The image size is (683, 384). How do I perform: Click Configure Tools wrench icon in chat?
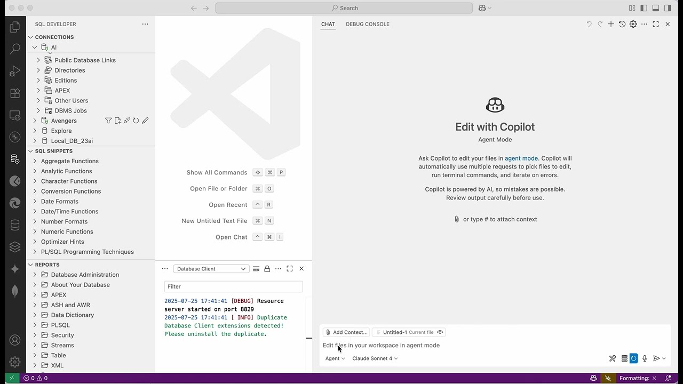(613, 358)
